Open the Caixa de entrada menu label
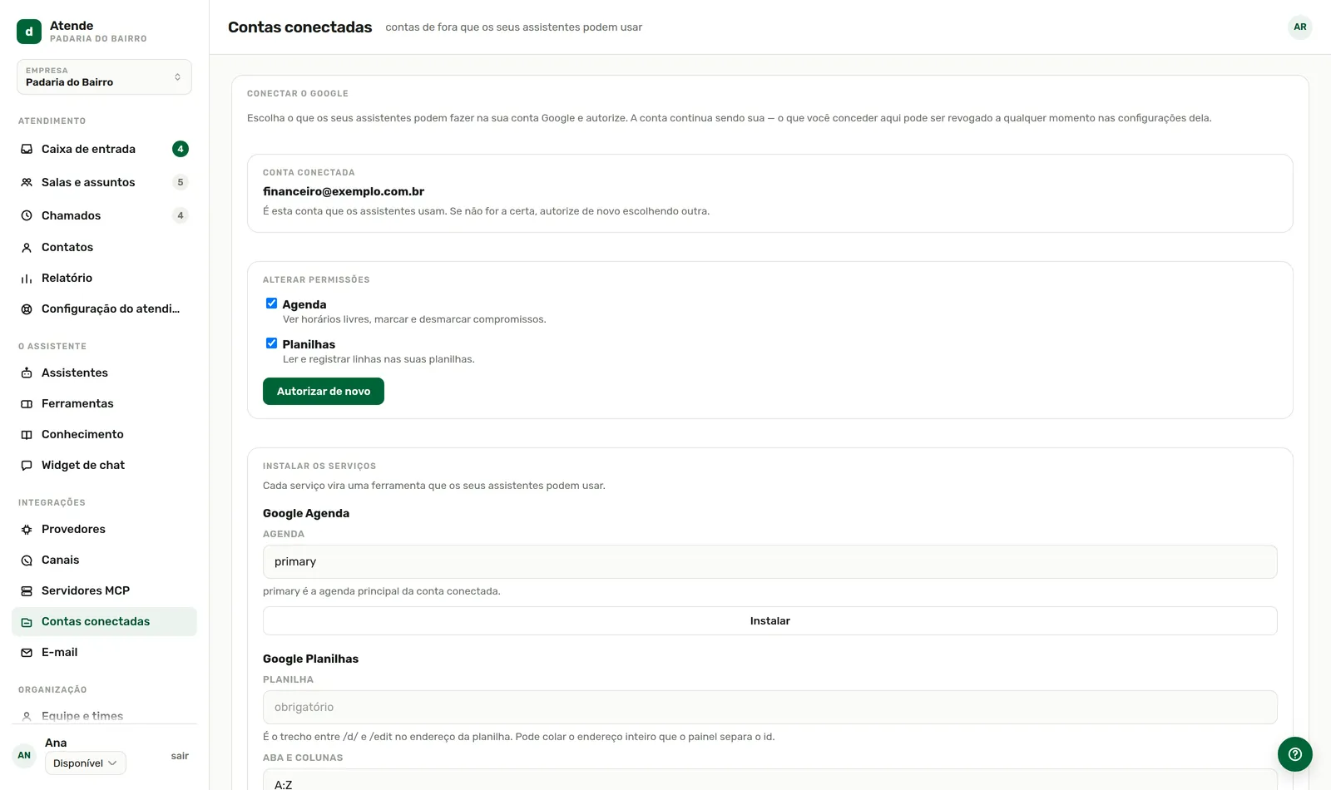The image size is (1331, 790). (x=88, y=149)
